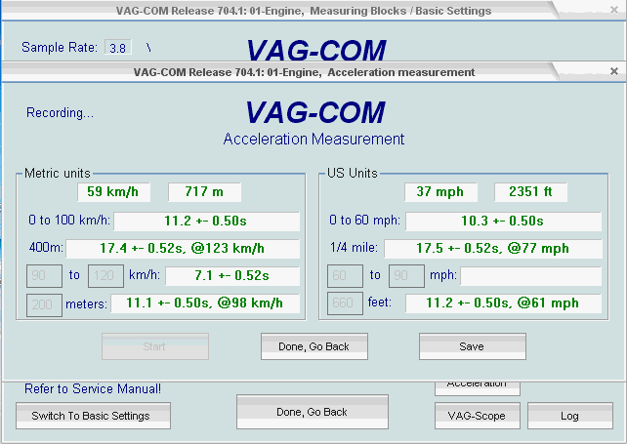Click the Refer to Service Manual! text
The width and height of the screenshot is (627, 444).
(93, 388)
